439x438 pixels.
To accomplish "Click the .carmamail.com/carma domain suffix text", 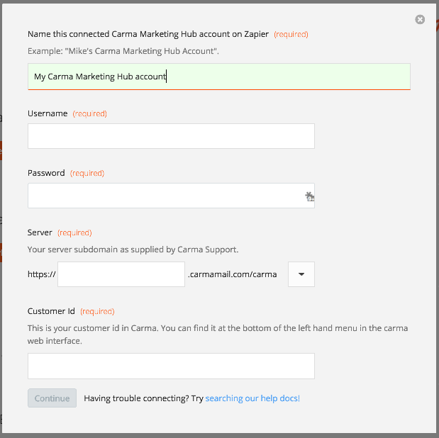I will [x=233, y=274].
